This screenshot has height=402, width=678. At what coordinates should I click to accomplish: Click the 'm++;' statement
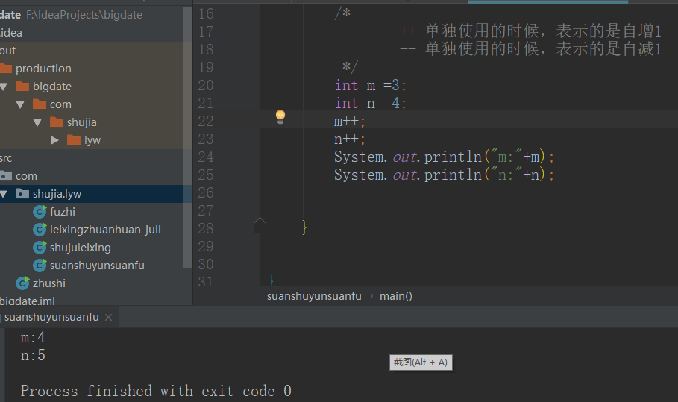click(x=350, y=122)
